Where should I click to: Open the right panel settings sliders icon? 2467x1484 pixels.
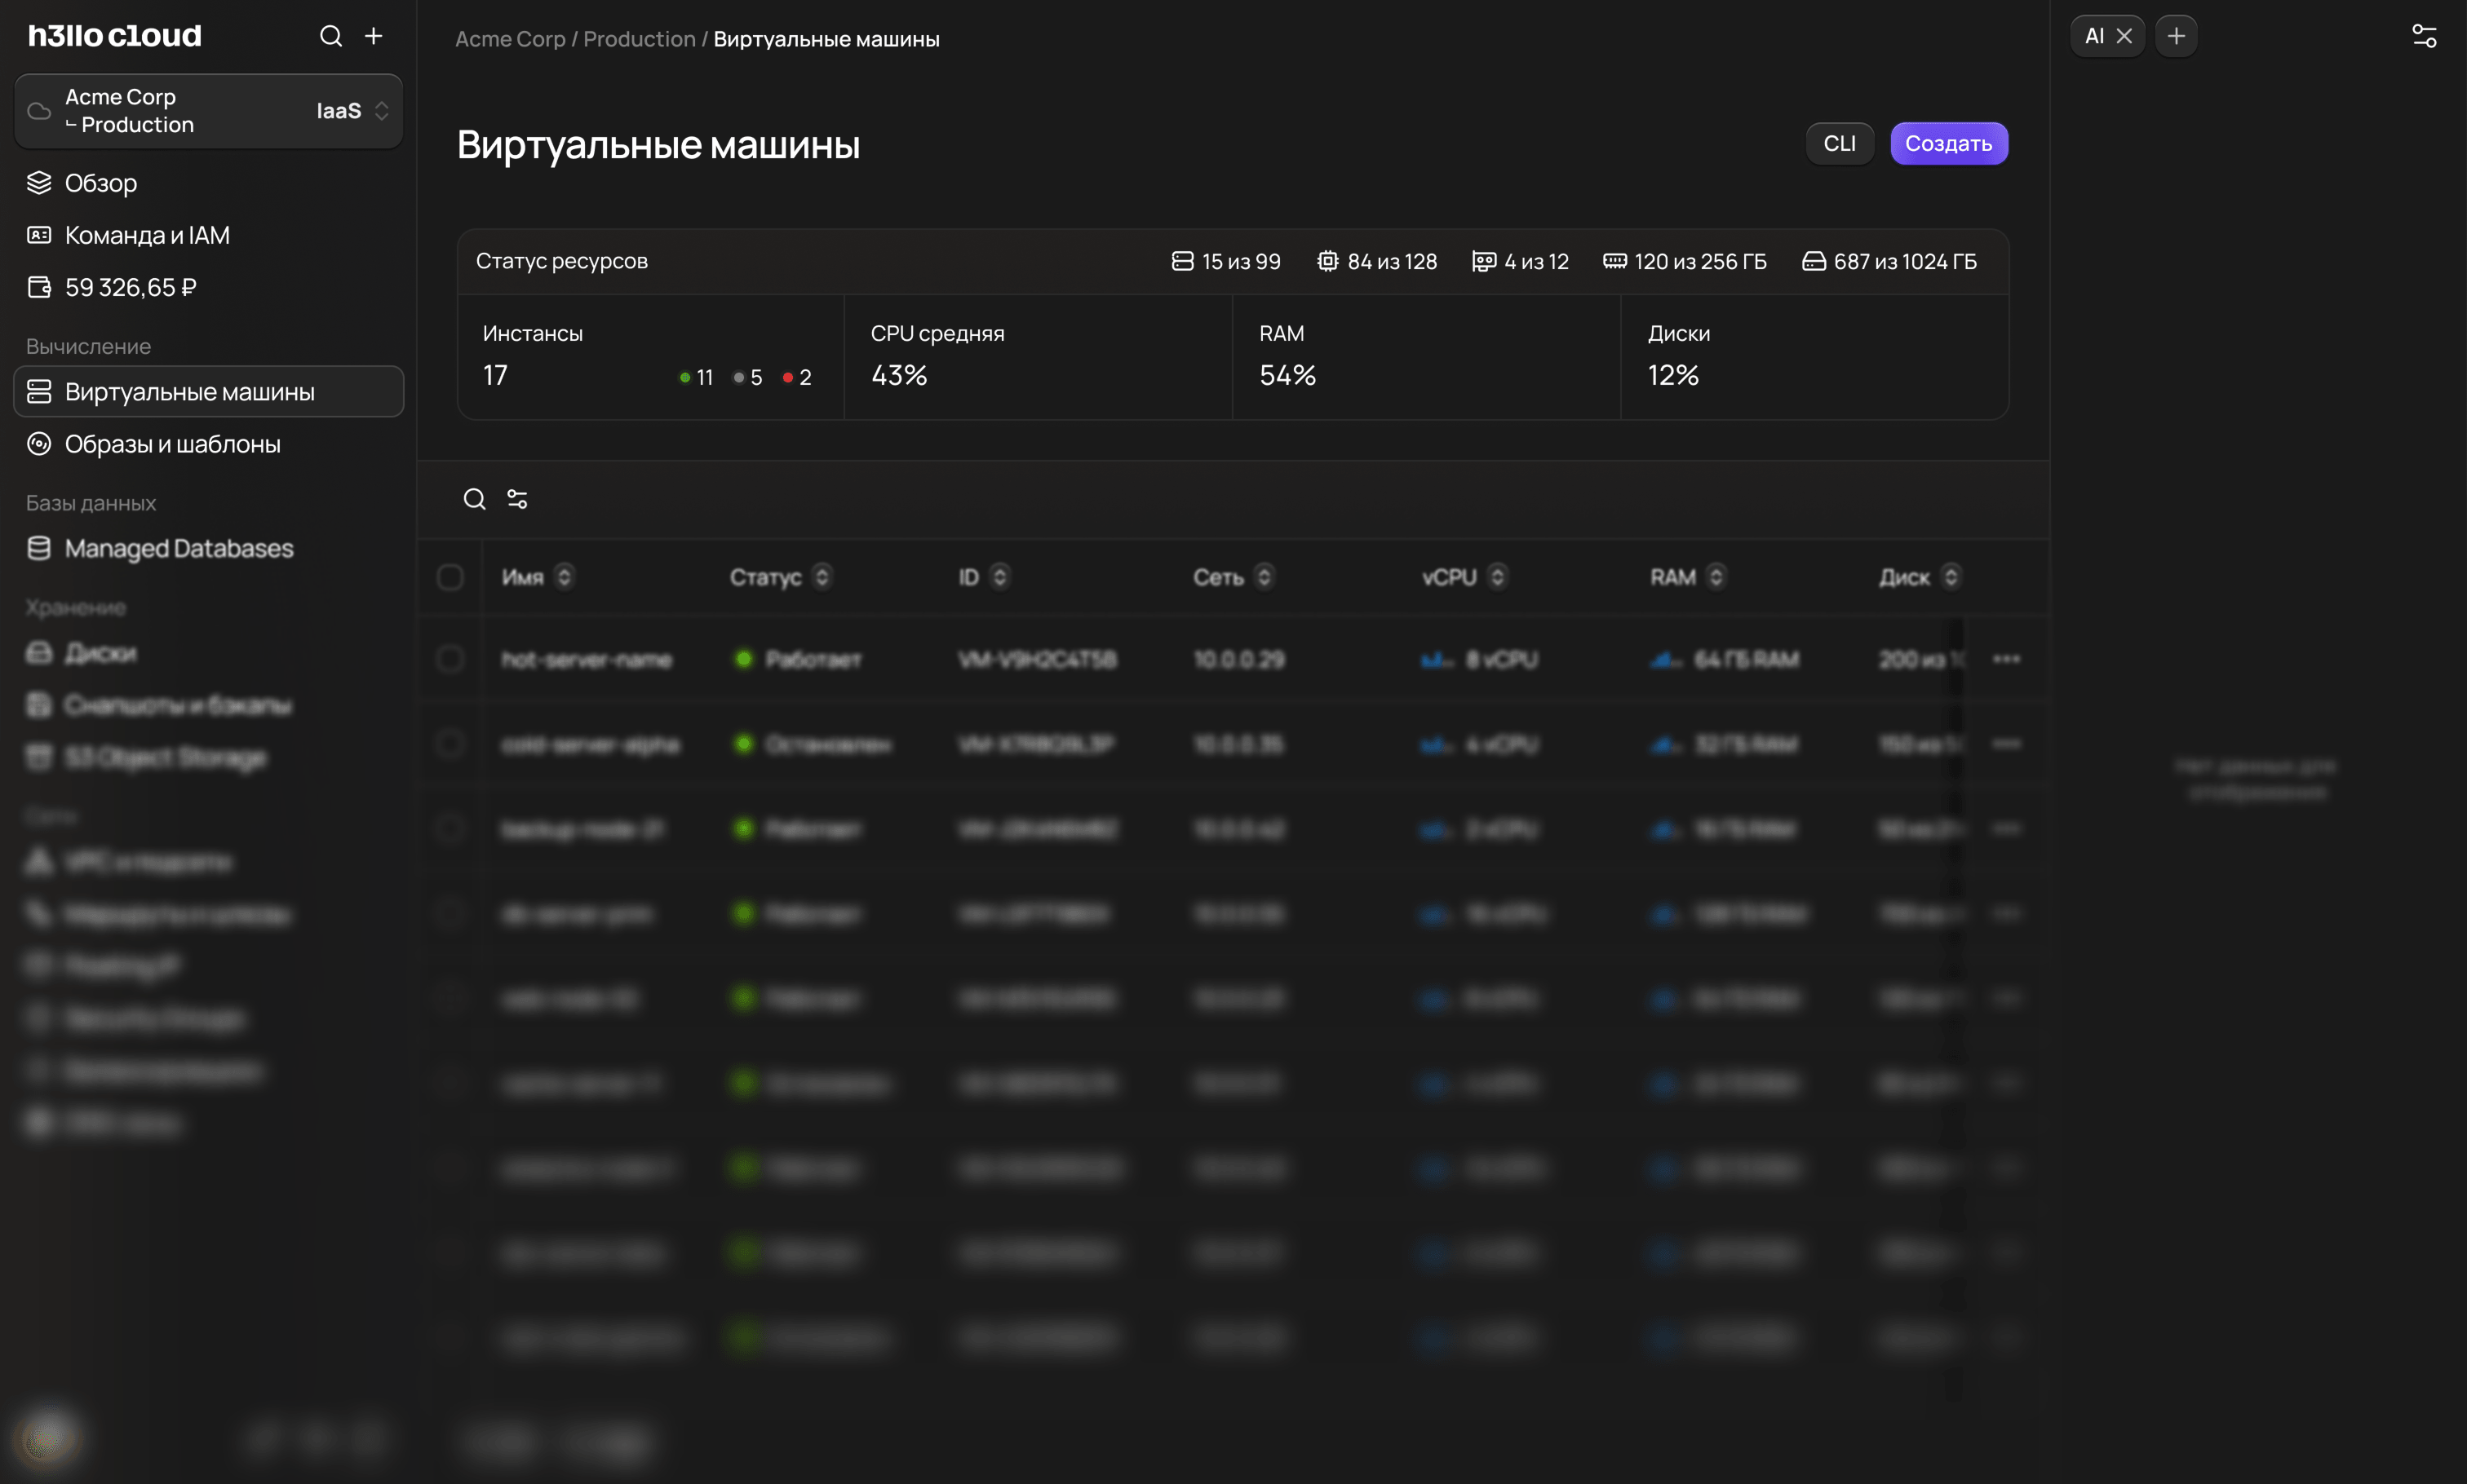[x=2424, y=36]
